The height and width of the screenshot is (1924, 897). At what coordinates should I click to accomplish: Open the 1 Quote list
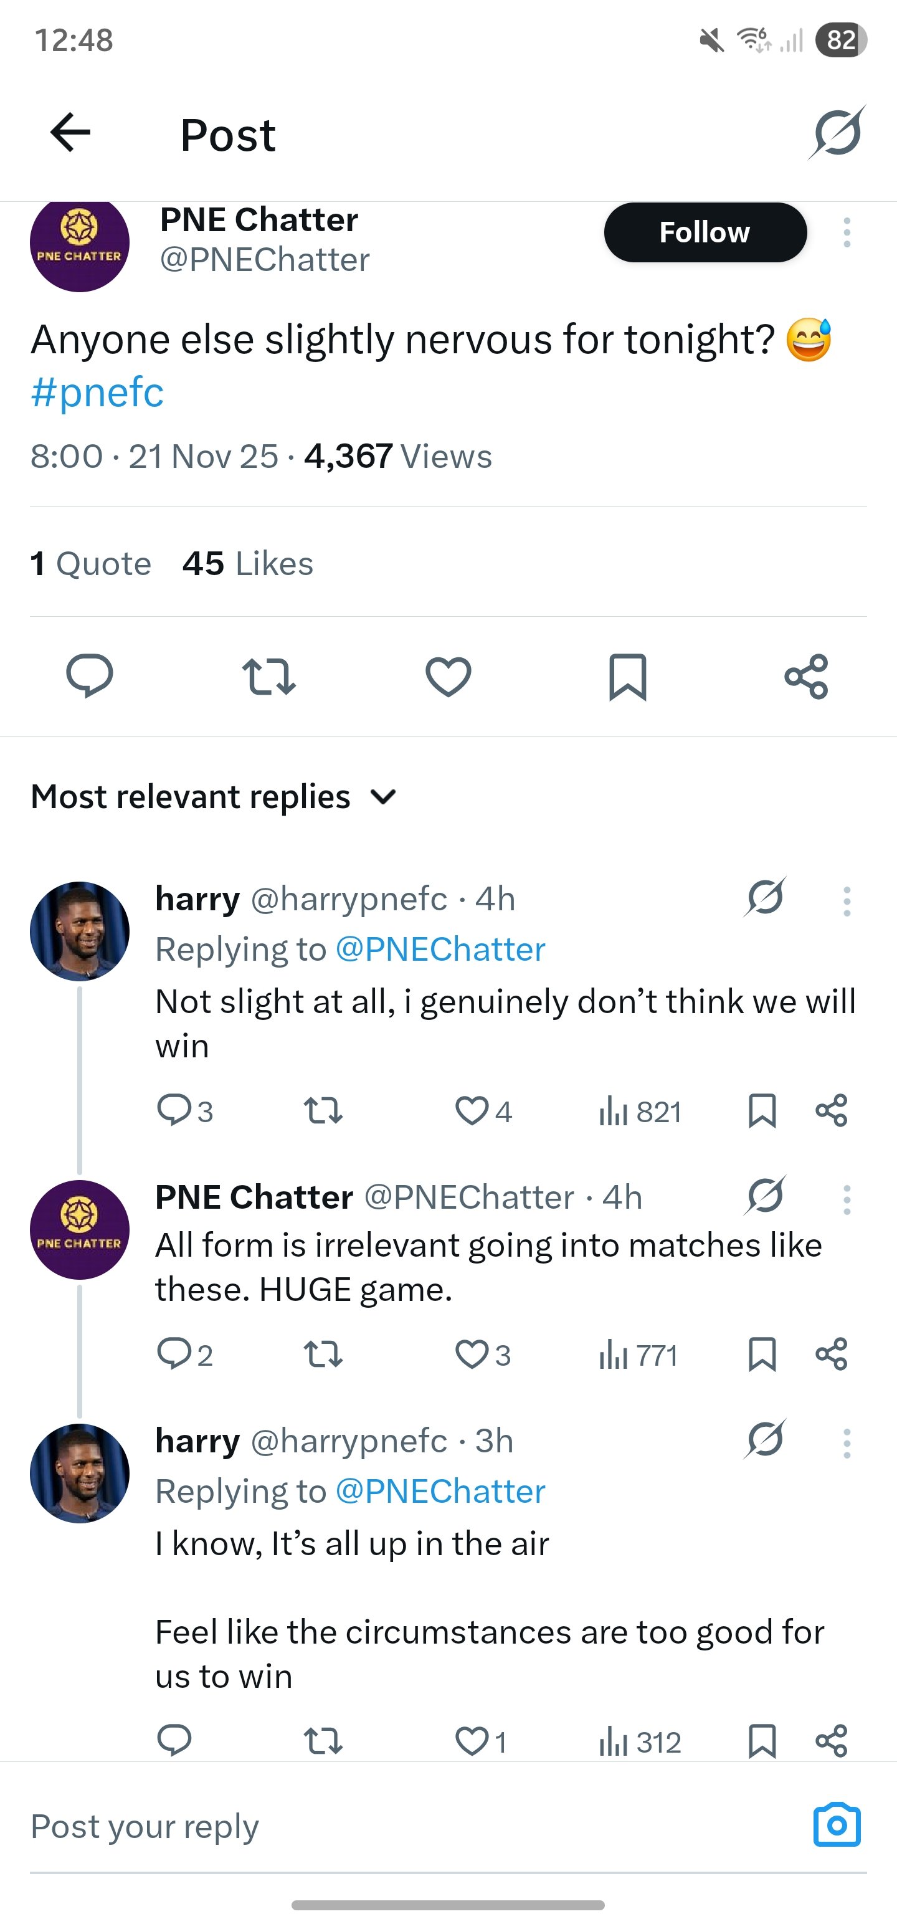click(x=90, y=563)
